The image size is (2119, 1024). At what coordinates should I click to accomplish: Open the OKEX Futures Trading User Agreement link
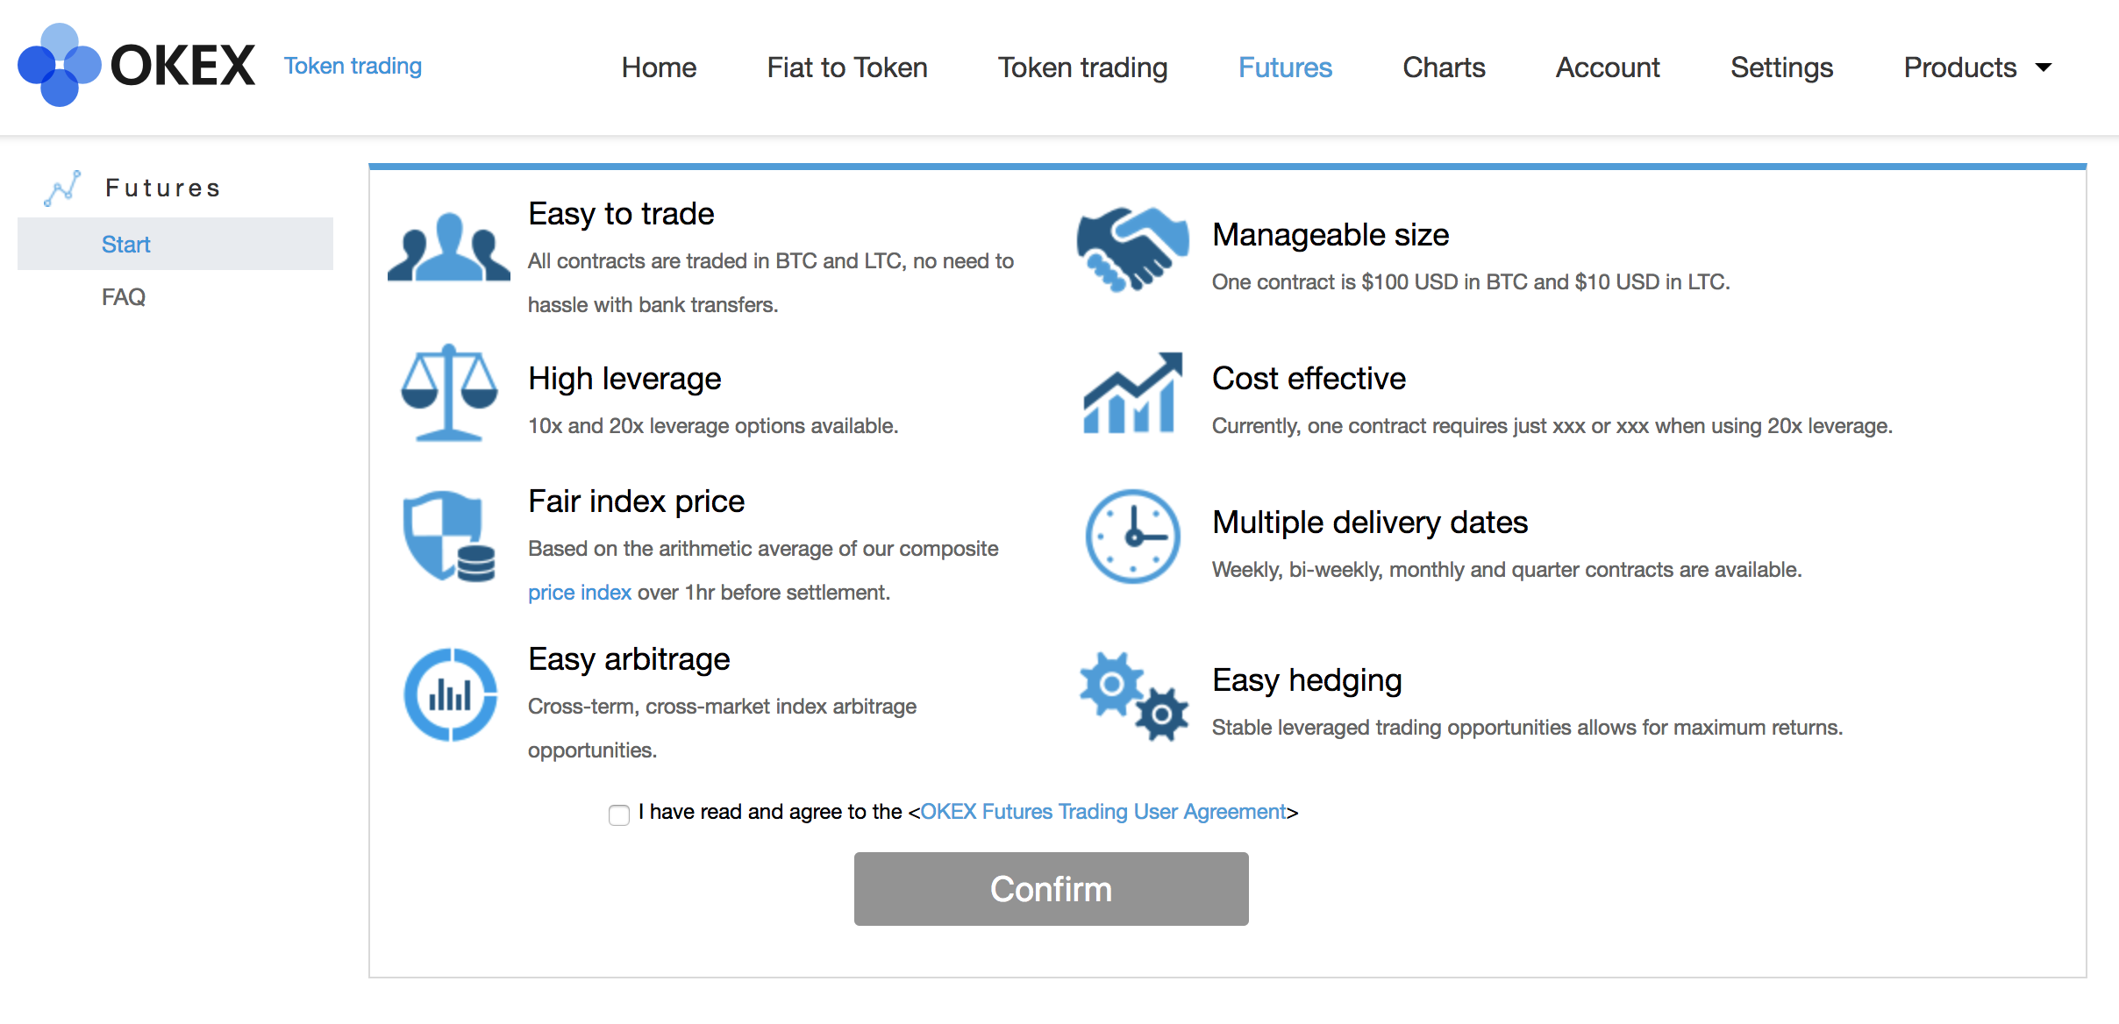pos(1102,812)
